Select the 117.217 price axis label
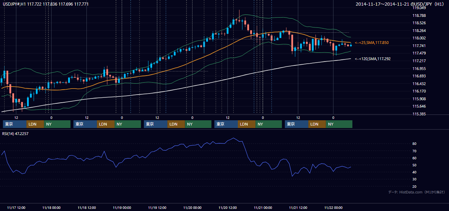This screenshot has width=449, height=211. (419, 61)
